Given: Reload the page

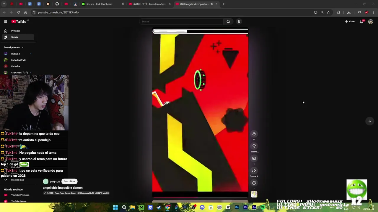Looking at the screenshot, I should point(18,12).
